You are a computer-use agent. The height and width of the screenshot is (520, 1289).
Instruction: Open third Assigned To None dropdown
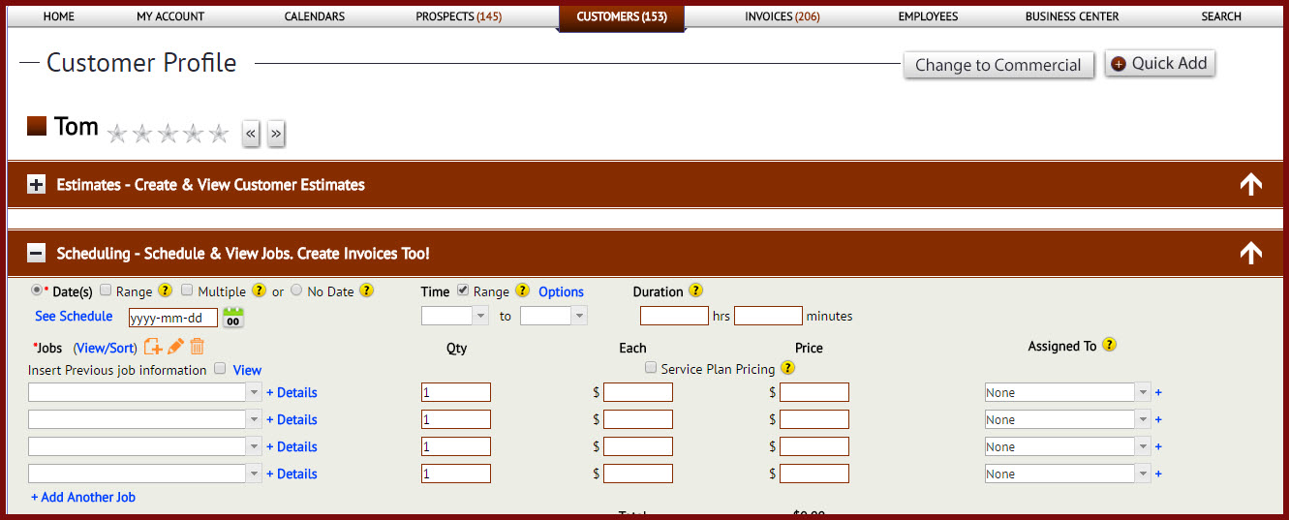click(1067, 446)
